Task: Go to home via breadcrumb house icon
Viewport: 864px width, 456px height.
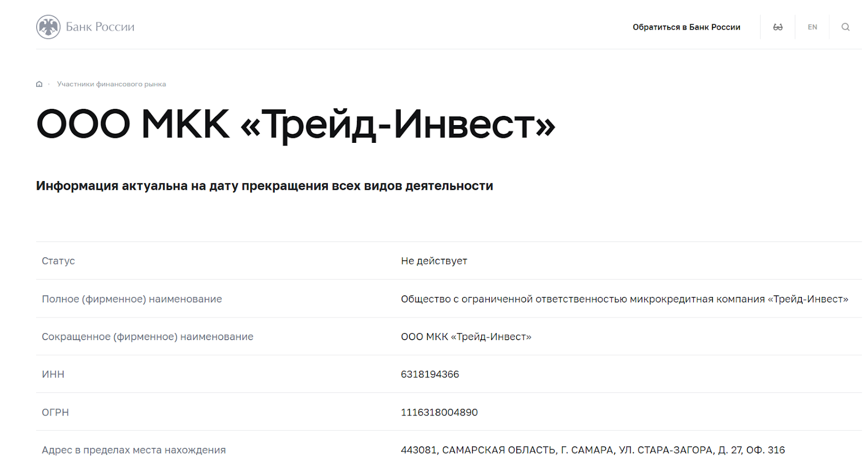Action: (x=39, y=84)
